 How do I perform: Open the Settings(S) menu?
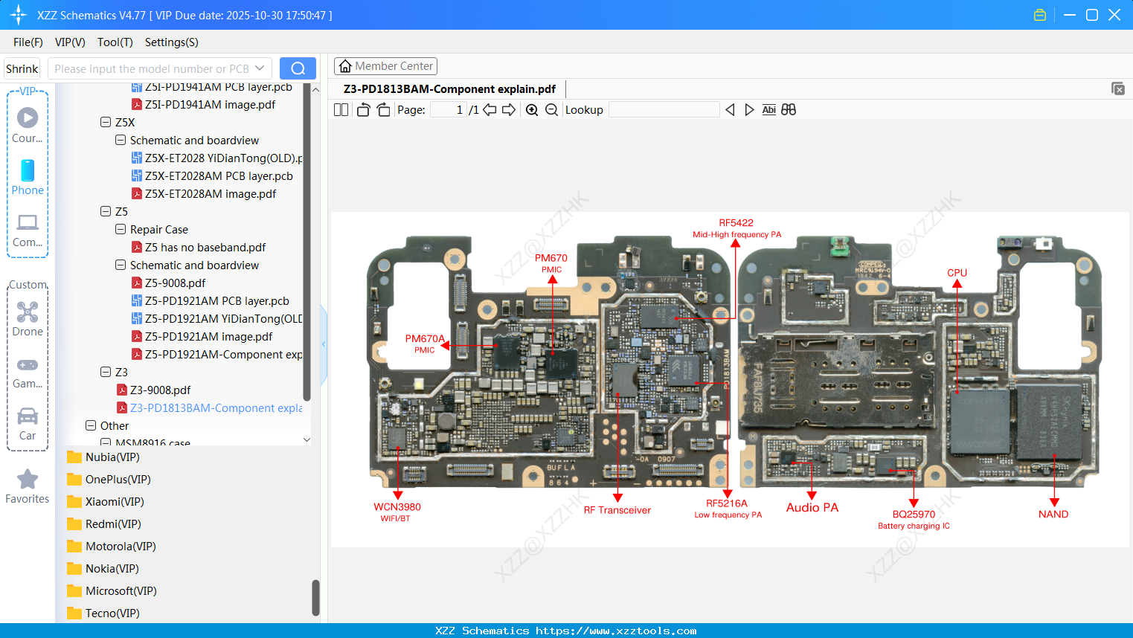172,42
